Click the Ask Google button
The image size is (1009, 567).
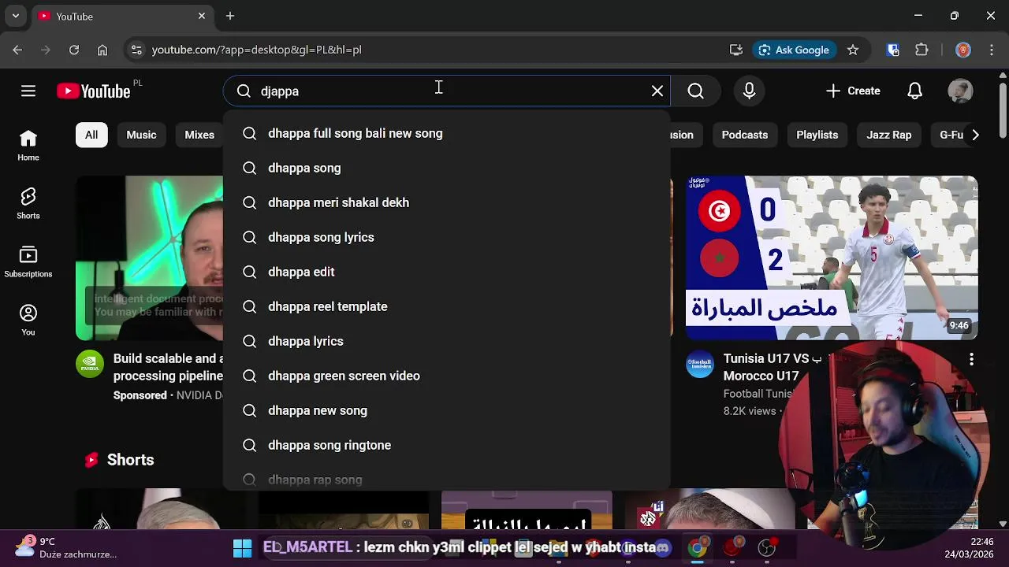click(x=794, y=50)
